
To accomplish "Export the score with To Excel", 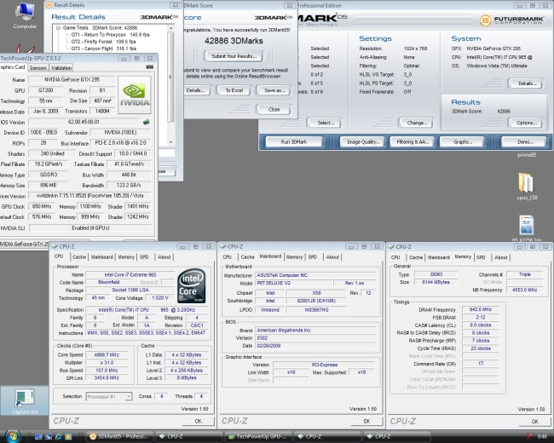I will click(234, 90).
